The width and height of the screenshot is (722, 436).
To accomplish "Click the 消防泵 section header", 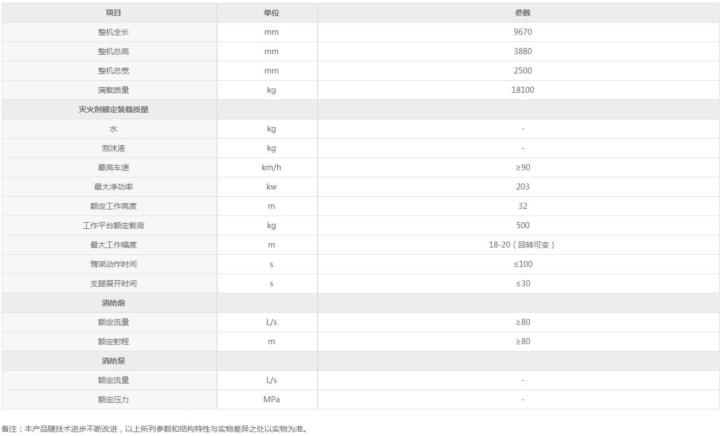I will click(x=113, y=361).
